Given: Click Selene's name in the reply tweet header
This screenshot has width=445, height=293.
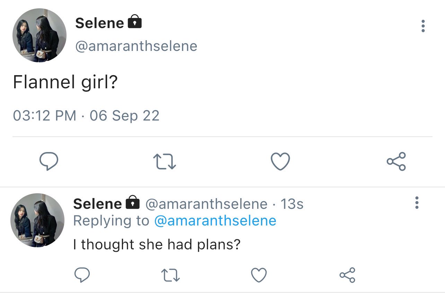Looking at the screenshot, I should click(97, 204).
